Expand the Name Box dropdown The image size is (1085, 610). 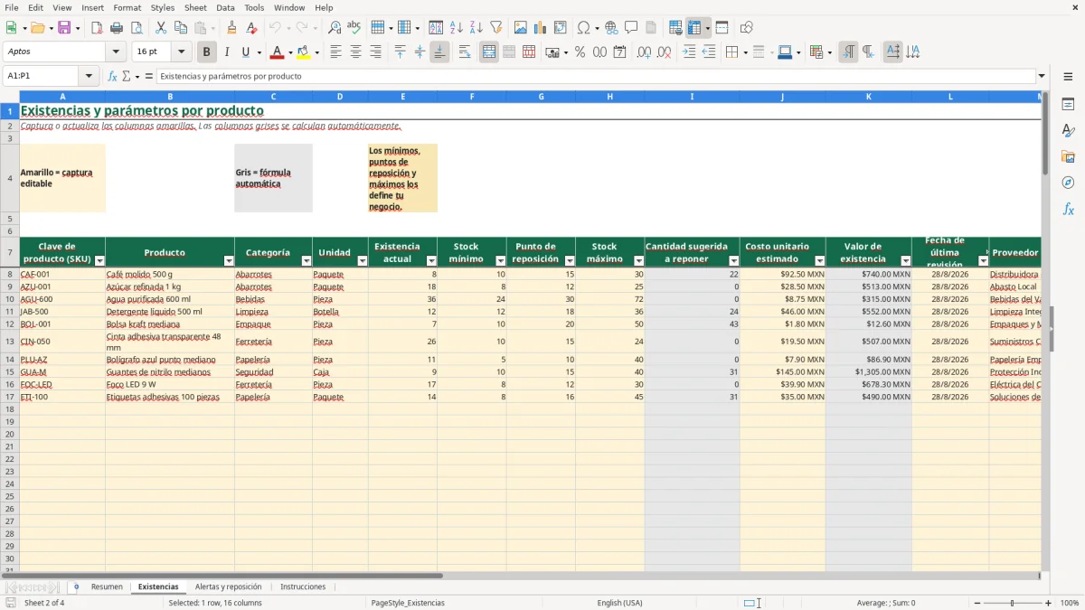pyautogui.click(x=89, y=76)
